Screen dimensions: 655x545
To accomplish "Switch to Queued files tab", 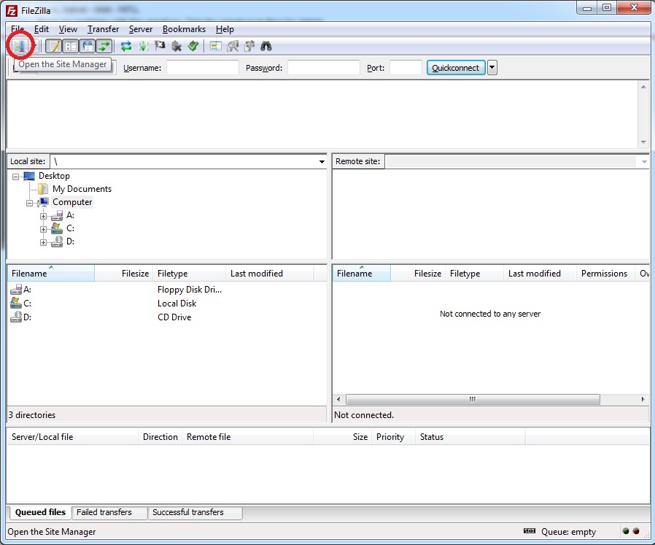I will [40, 512].
